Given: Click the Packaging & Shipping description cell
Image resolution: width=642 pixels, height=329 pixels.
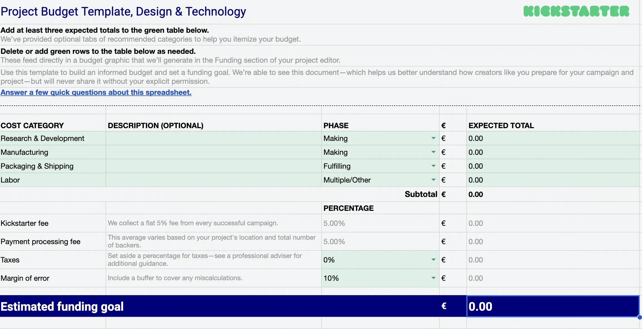Looking at the screenshot, I should tap(214, 166).
